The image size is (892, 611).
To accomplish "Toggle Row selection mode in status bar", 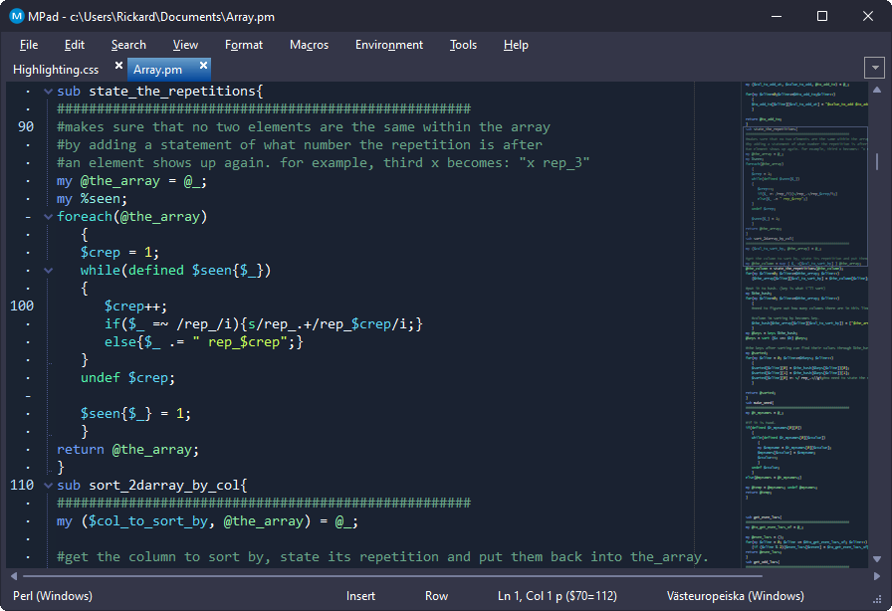I will click(436, 596).
